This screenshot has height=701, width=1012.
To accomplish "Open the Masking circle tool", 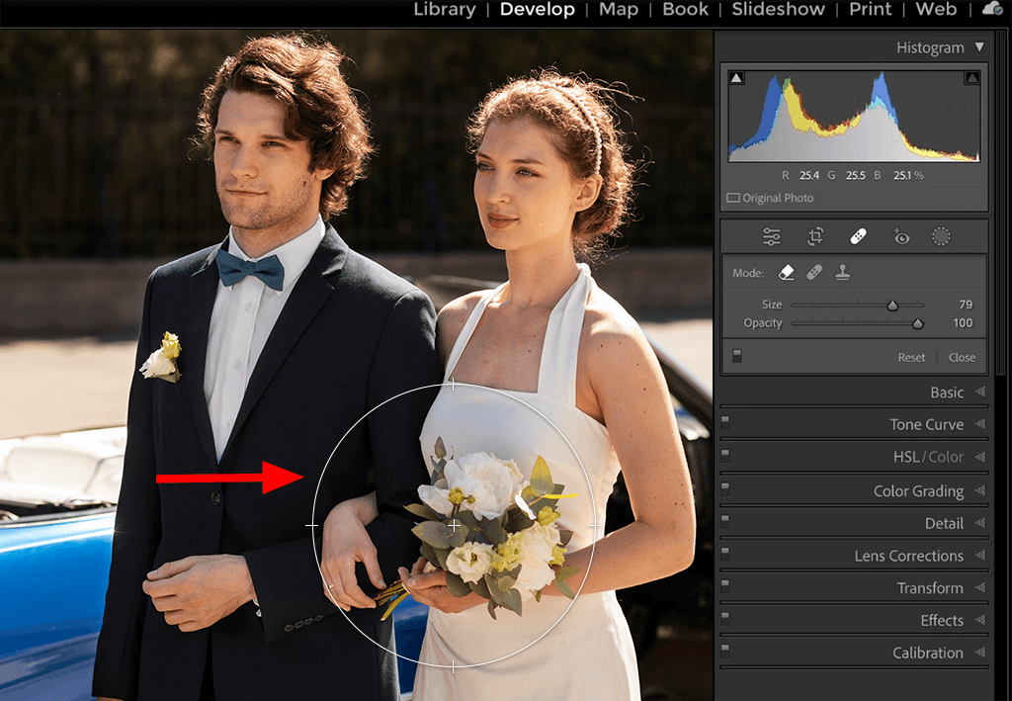I will point(941,237).
